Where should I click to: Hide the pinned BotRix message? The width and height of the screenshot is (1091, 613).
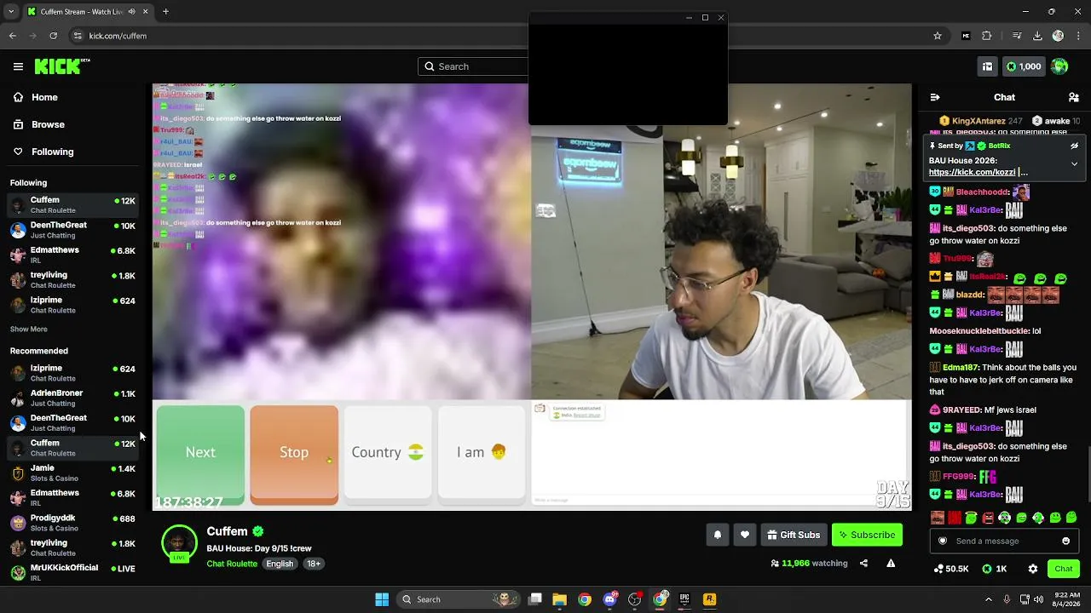(1074, 146)
